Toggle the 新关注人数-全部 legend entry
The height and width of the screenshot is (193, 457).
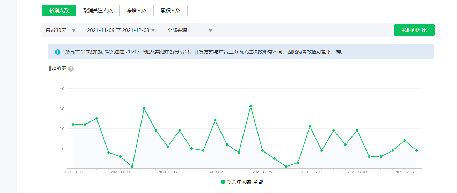[x=242, y=182]
